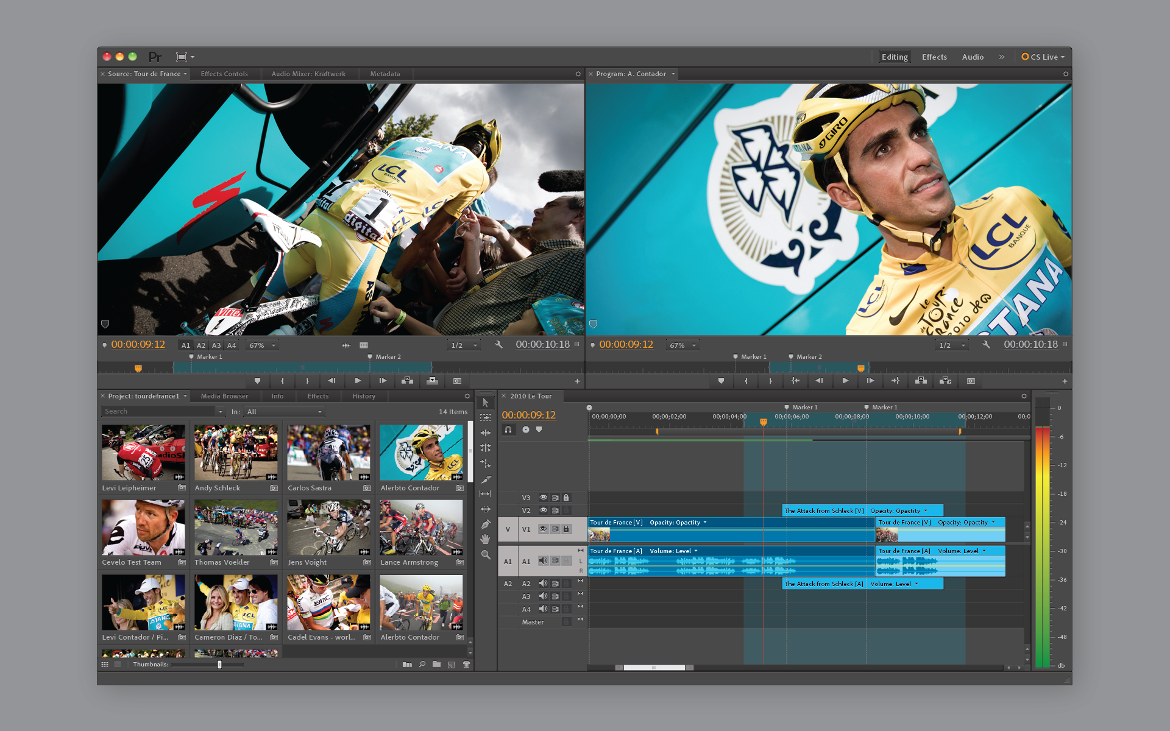Image resolution: width=1170 pixels, height=731 pixels.
Task: Open the In: All filter dropdown
Action: pos(284,412)
